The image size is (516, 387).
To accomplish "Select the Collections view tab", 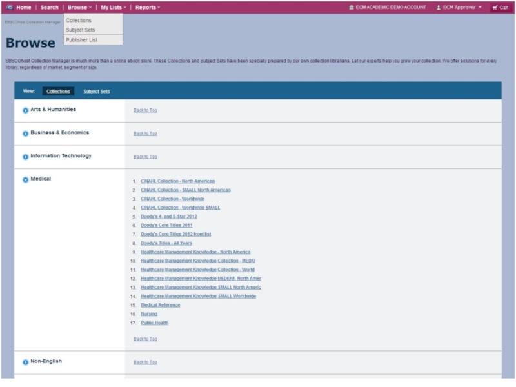I will coord(58,92).
